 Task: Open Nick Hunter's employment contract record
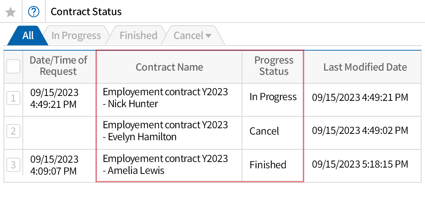pos(165,98)
